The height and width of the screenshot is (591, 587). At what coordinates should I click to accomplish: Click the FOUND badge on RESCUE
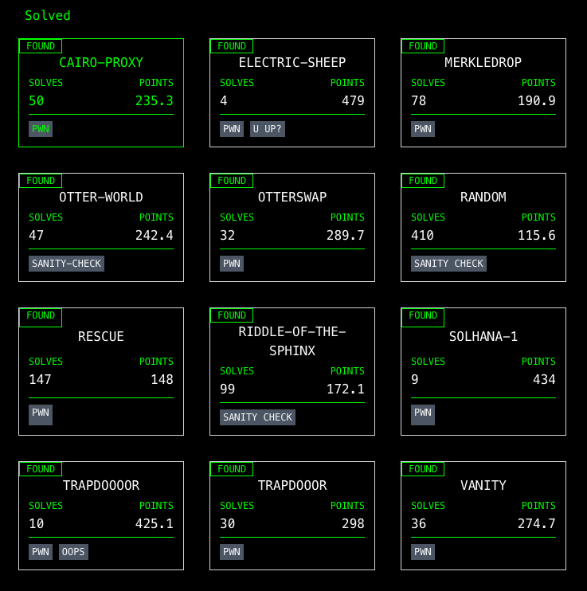click(x=41, y=317)
